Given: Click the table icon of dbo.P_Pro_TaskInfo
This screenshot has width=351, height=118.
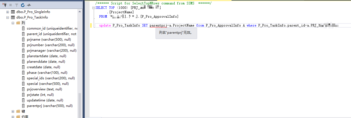Looking at the screenshot, I should point(13,17).
